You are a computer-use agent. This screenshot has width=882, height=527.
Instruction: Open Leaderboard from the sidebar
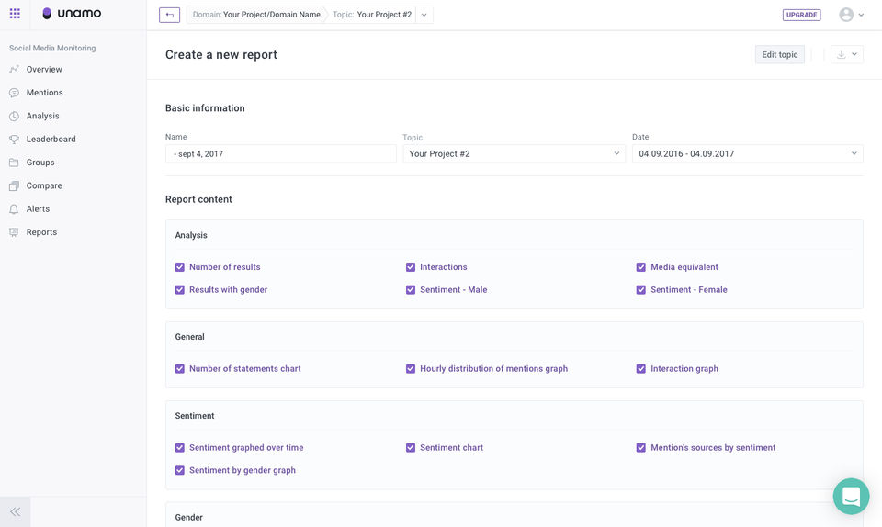(x=51, y=140)
